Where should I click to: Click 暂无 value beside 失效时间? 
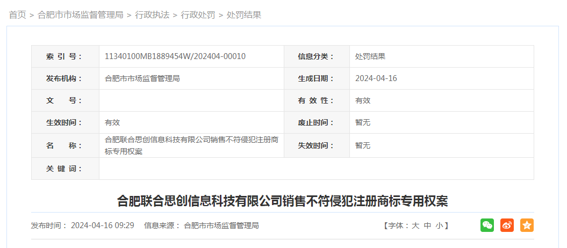(x=363, y=145)
